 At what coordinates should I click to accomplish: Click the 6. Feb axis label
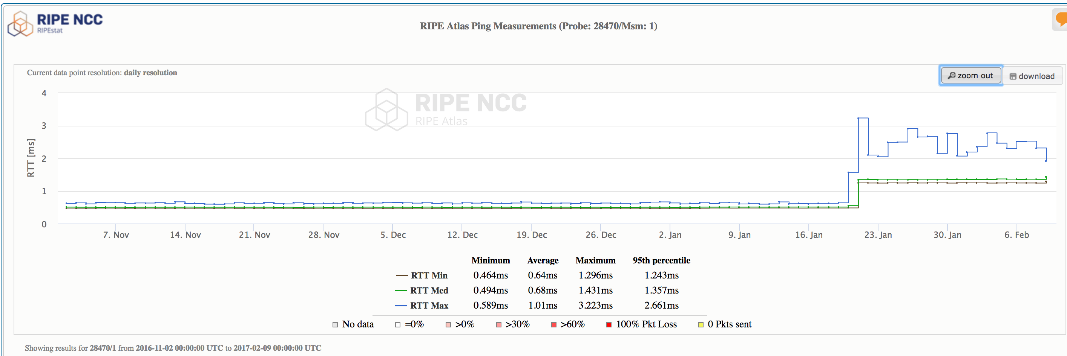[x=1016, y=235]
